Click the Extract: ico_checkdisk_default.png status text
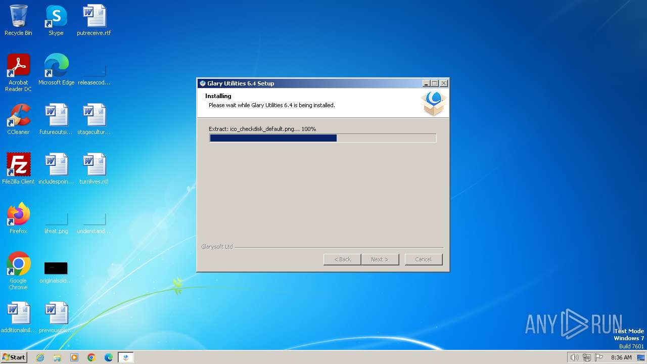 tap(262, 129)
